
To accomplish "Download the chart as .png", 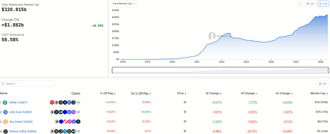I will (323, 4).
